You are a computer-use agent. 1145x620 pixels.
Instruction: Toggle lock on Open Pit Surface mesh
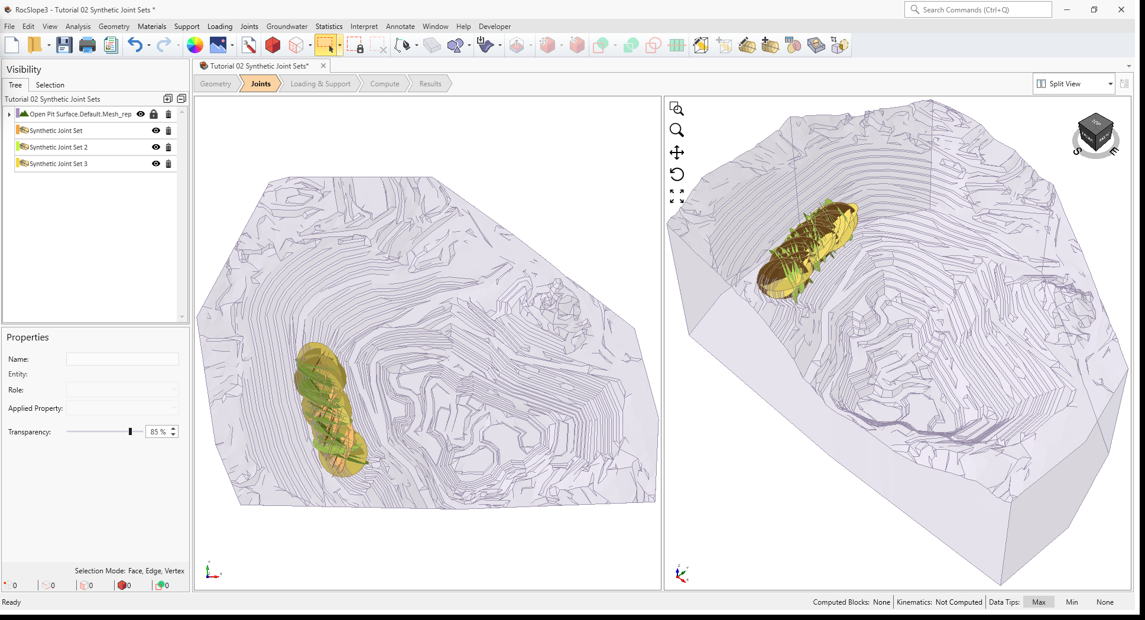coord(154,114)
